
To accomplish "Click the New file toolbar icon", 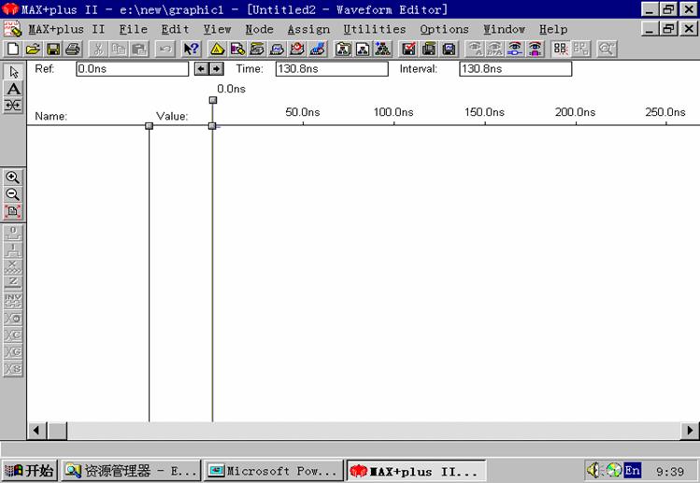I will pyautogui.click(x=13, y=49).
